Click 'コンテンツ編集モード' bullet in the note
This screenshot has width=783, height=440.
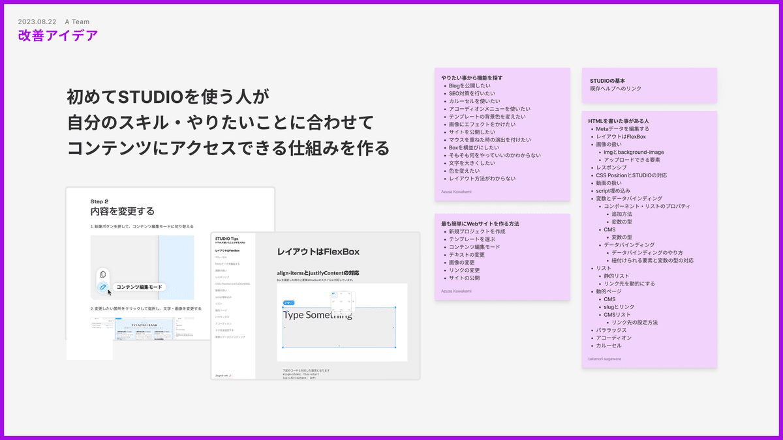pyautogui.click(x=474, y=247)
